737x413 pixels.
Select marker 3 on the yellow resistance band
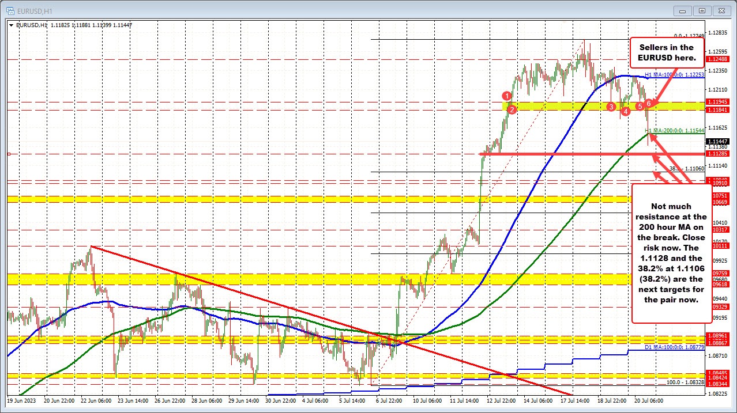click(x=611, y=107)
